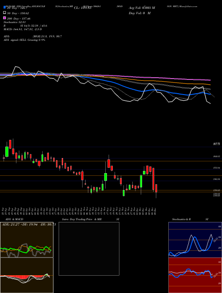Click inside the empty intraday chart box
Viewport: 222px width, 293px height.
(x=89, y=249)
